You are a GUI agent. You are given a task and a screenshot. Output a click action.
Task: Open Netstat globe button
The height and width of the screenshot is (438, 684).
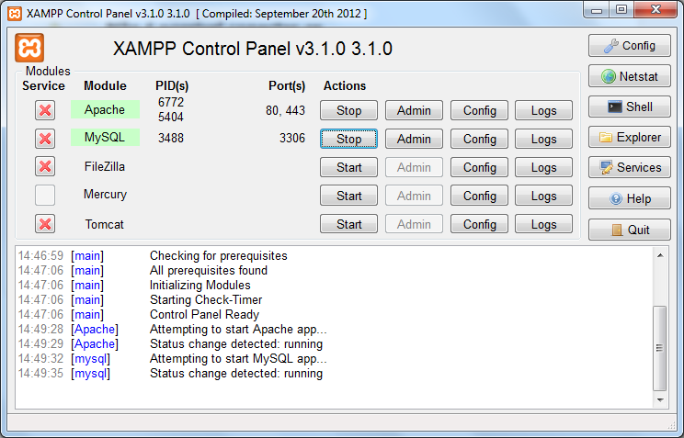tap(629, 76)
